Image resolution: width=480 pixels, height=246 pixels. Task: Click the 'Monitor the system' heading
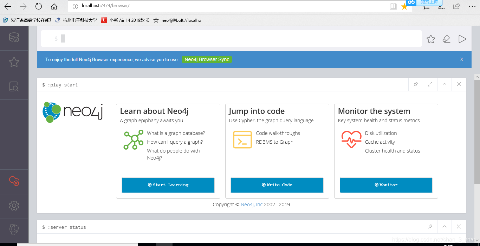374,111
